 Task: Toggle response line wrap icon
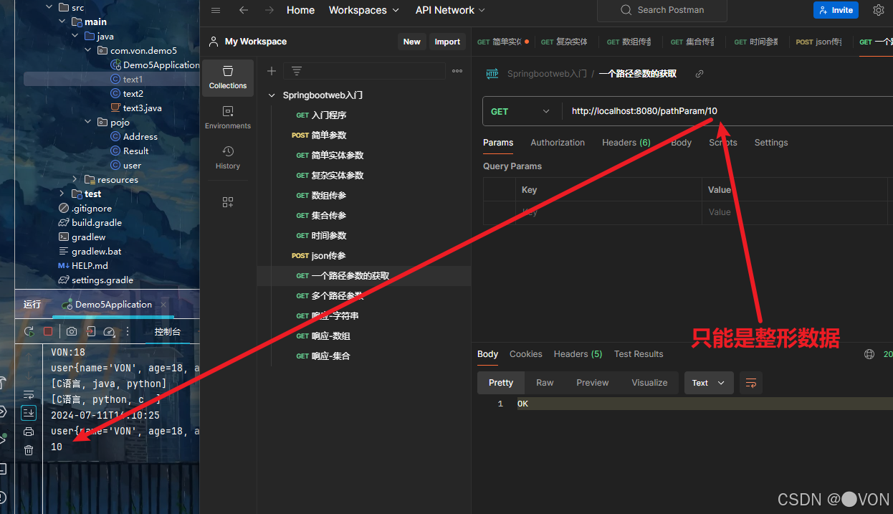751,383
